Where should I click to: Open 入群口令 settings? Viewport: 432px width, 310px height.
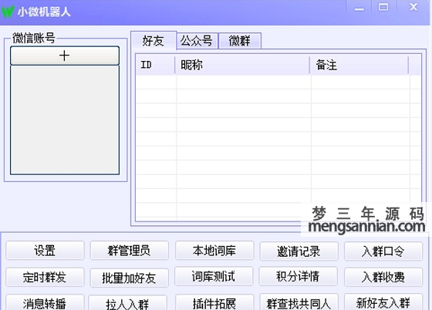383,251
